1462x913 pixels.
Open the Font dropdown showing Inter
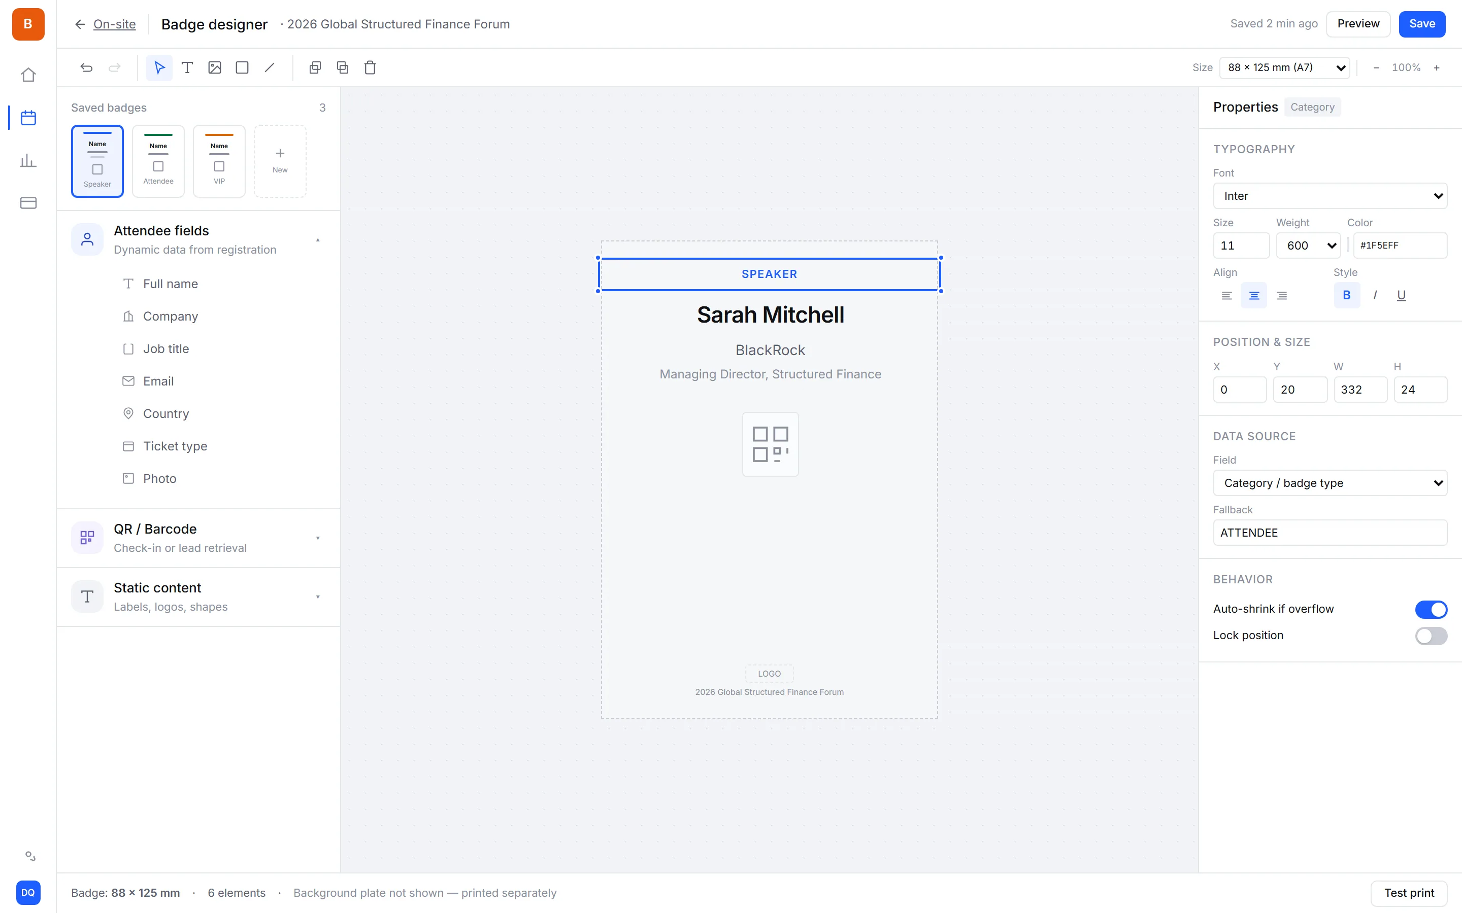tap(1331, 196)
